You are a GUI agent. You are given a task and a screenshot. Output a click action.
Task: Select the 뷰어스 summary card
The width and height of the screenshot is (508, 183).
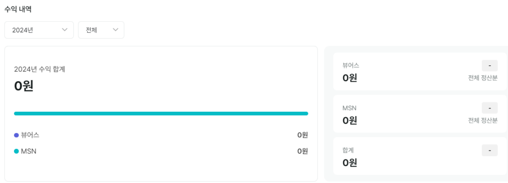[420, 71]
